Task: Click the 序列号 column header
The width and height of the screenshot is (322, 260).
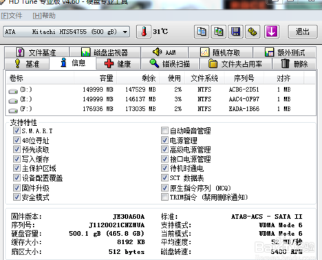Action: point(244,78)
